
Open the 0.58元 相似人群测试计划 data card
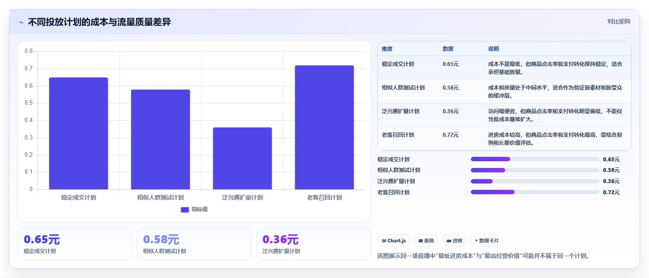pyautogui.click(x=194, y=244)
